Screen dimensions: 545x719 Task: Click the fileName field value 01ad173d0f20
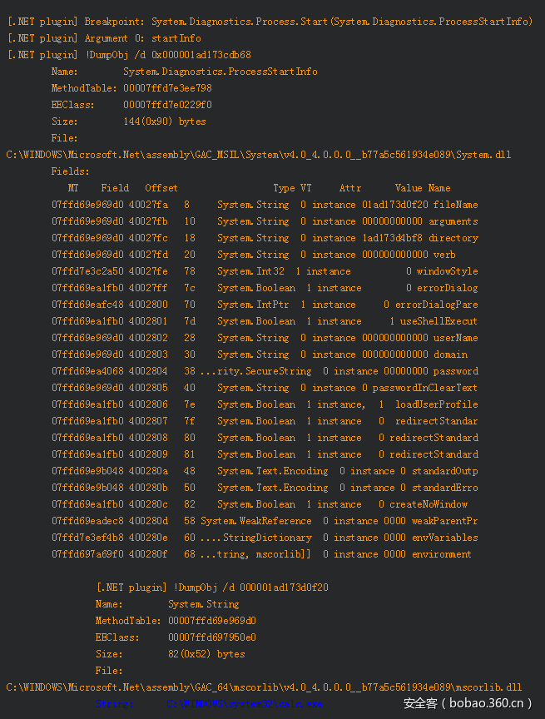(x=394, y=205)
